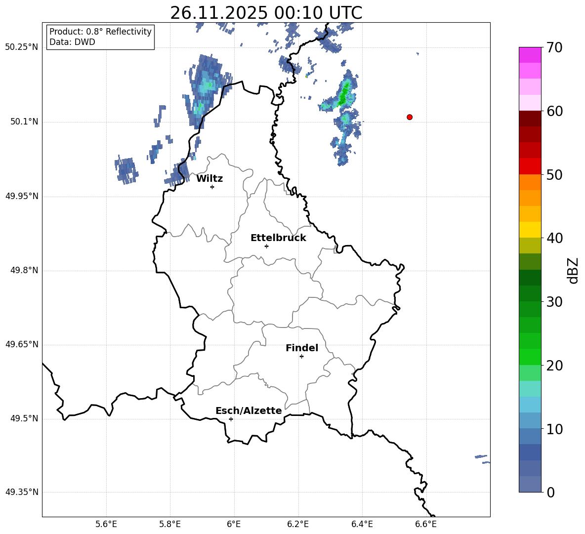The height and width of the screenshot is (534, 585).
Task: Click the 'Product: 0.8° Reflectivity' text
Action: 100,32
